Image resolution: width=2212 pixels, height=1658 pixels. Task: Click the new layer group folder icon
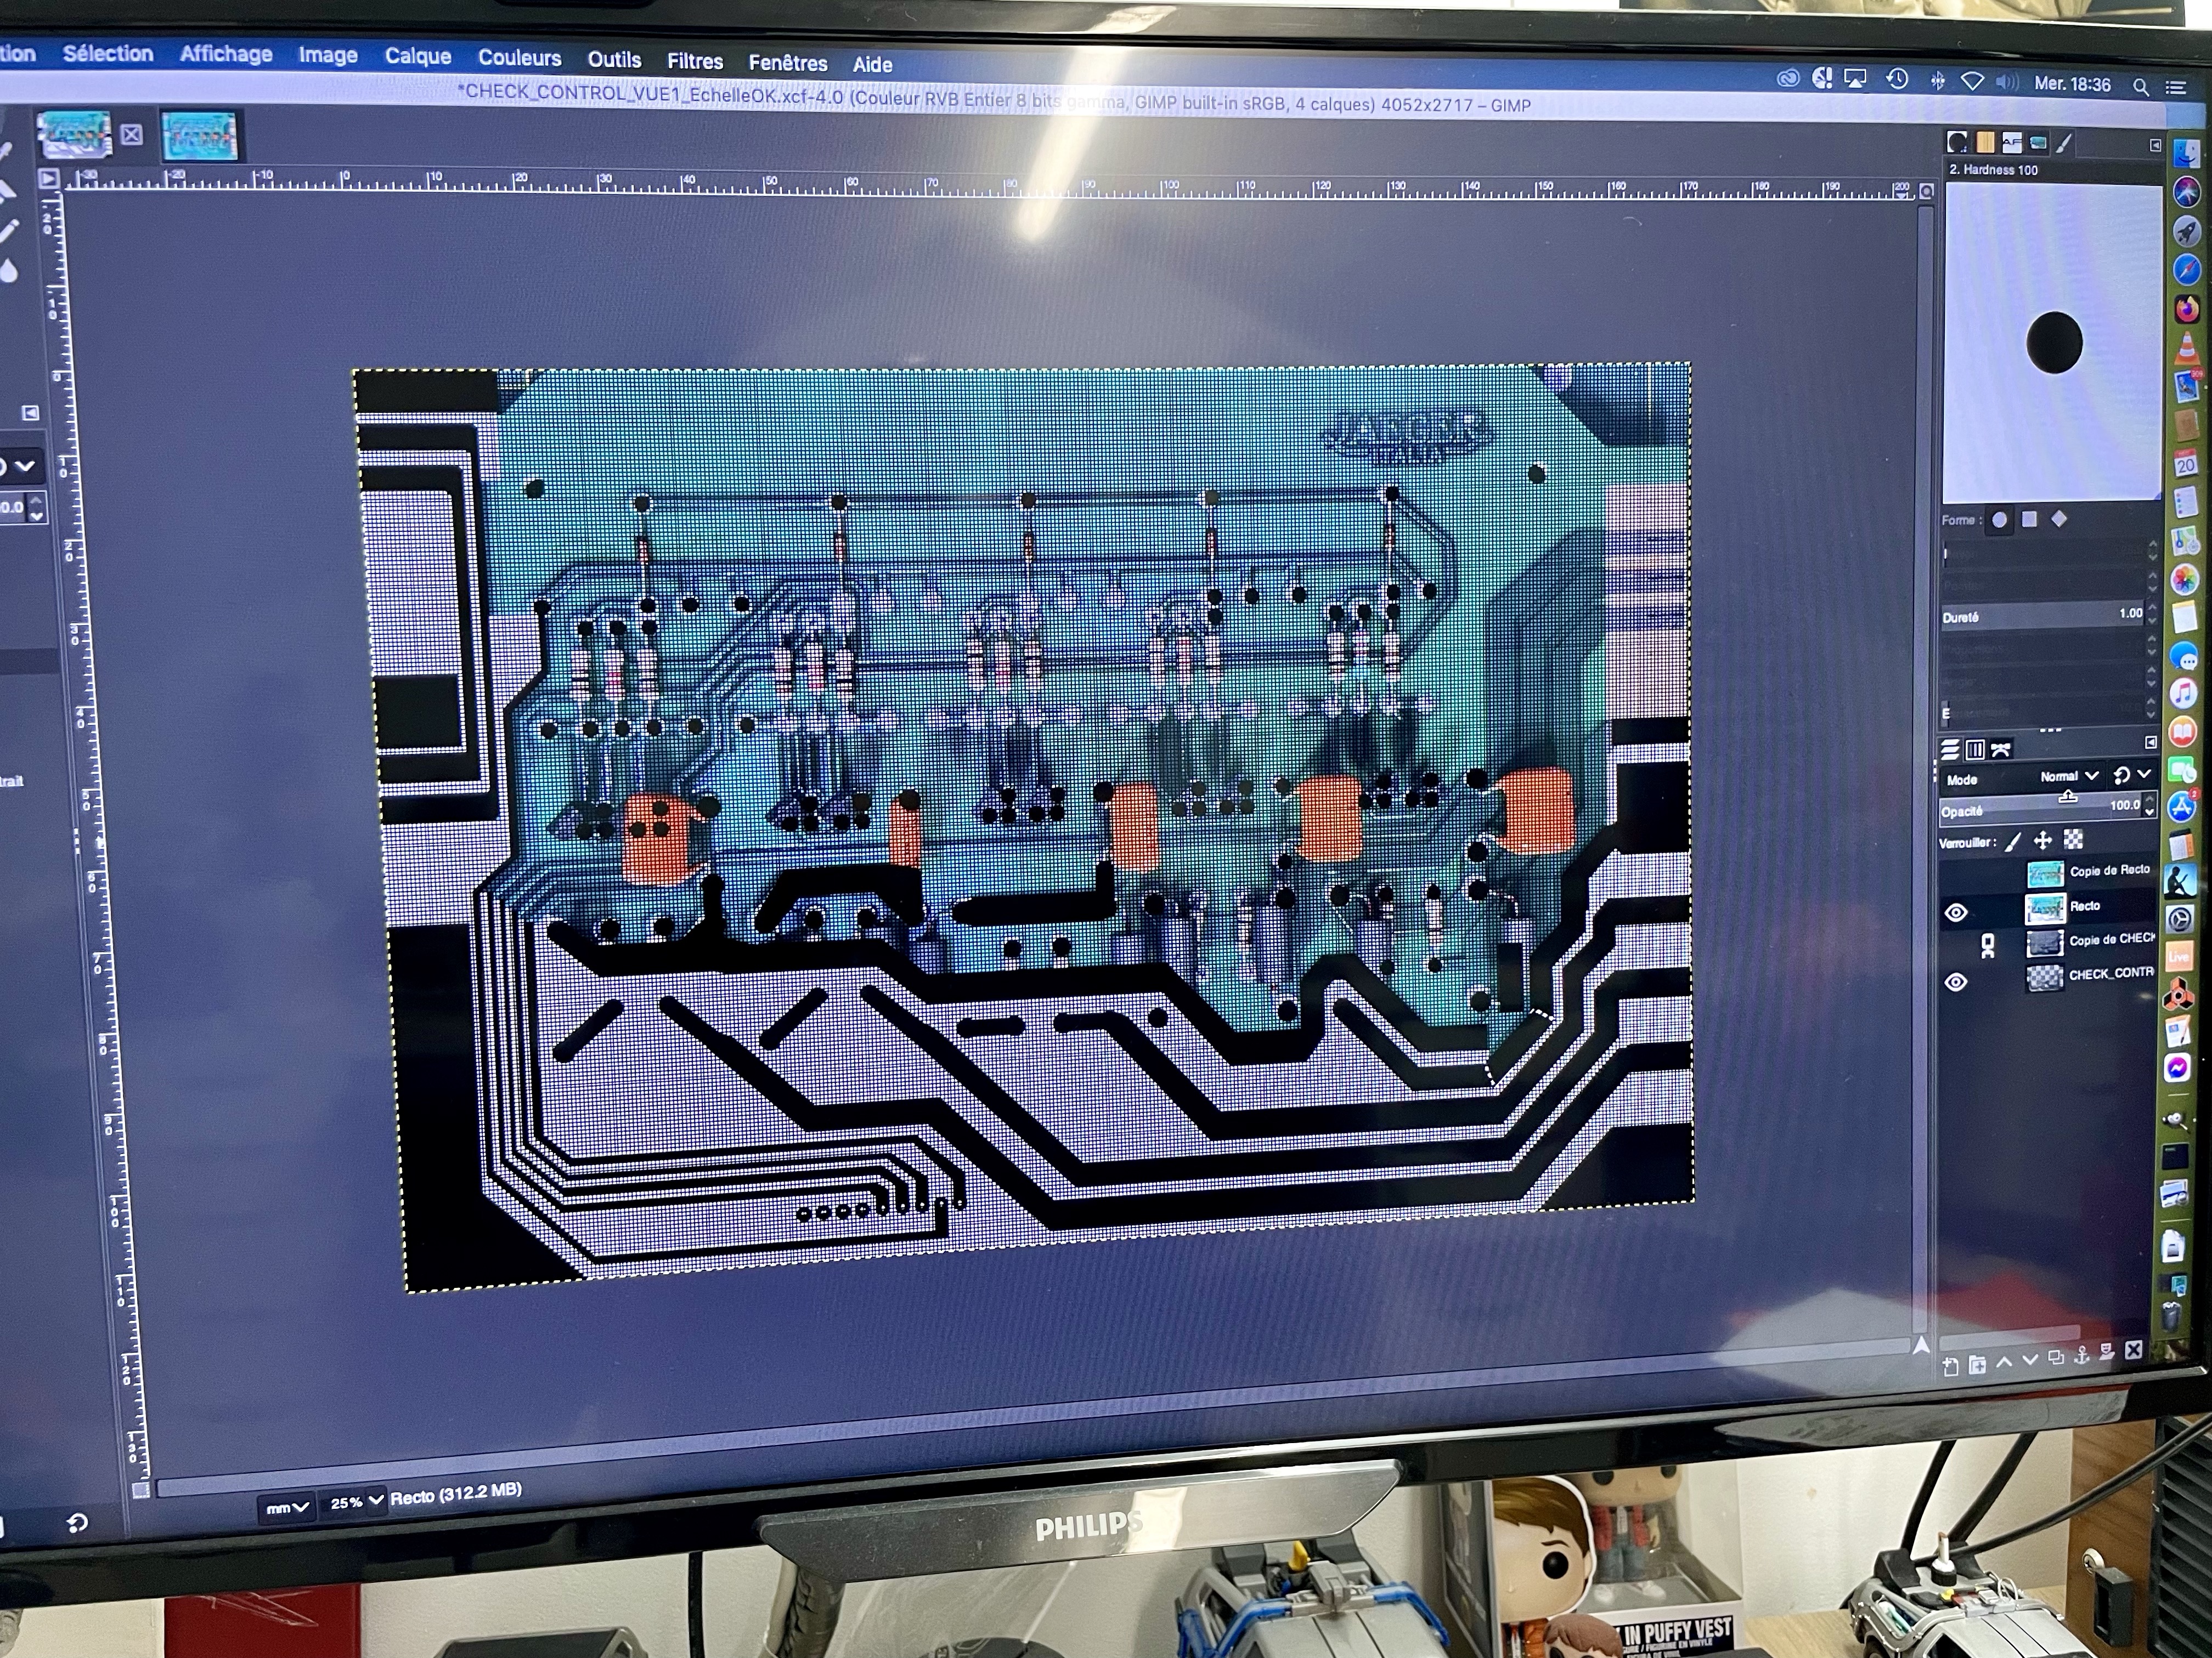click(x=1977, y=1364)
